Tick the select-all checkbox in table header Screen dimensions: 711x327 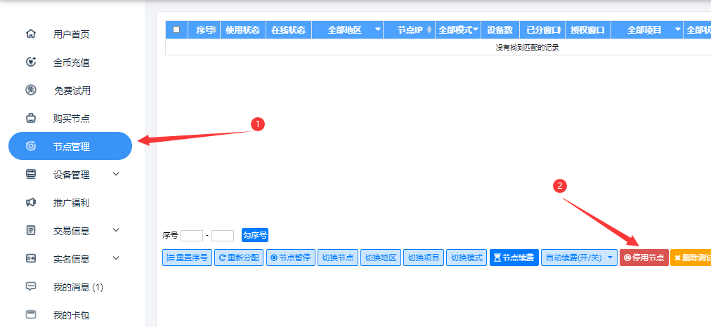point(176,29)
